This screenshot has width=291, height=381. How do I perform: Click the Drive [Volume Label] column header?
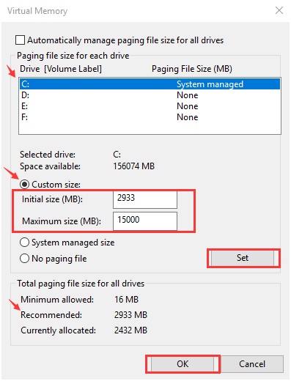pyautogui.click(x=61, y=69)
